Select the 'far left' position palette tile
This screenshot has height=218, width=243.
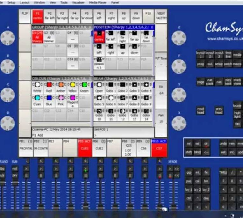pos(111,37)
